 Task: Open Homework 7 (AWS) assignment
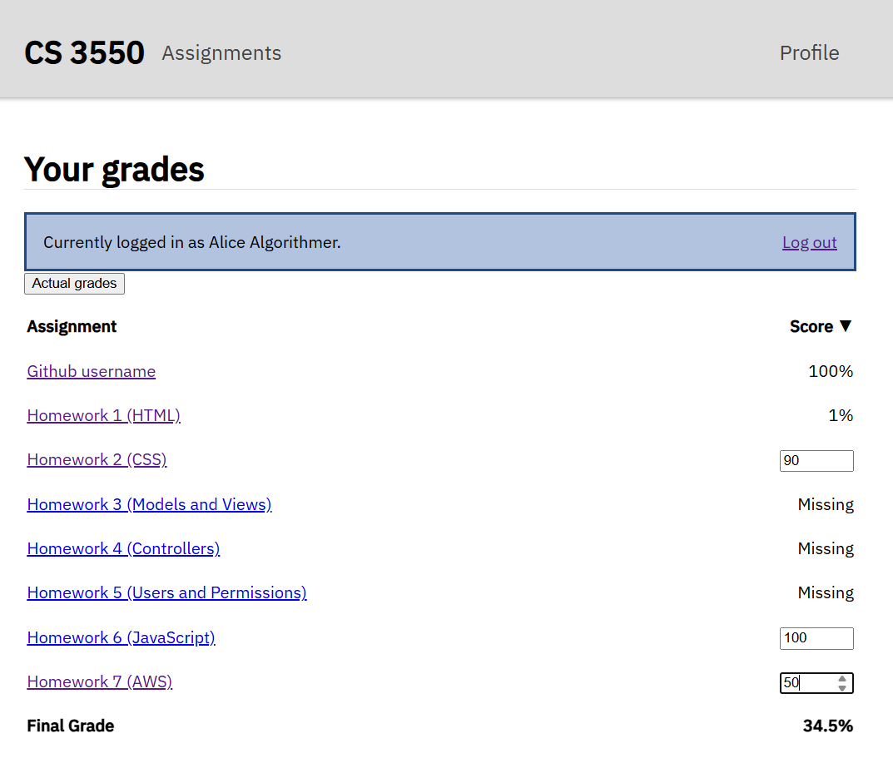coord(99,681)
